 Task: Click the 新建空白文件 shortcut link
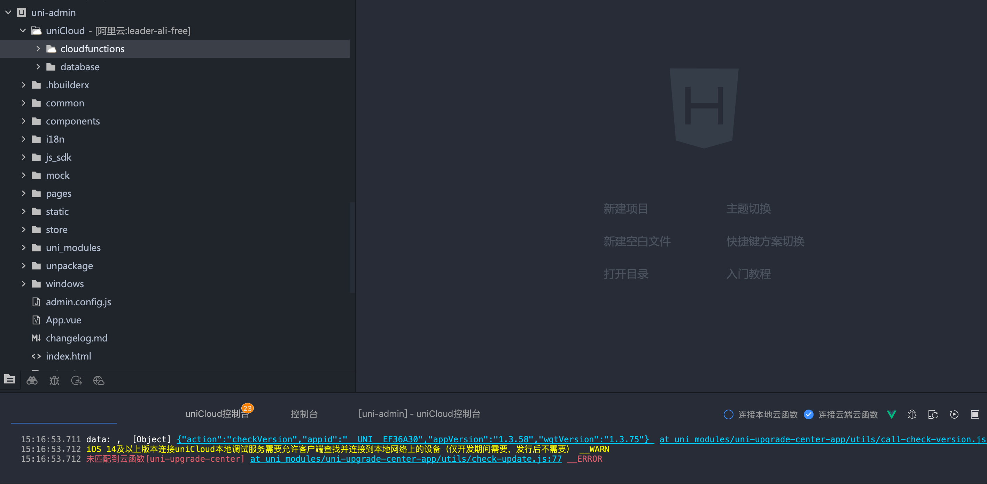[637, 241]
